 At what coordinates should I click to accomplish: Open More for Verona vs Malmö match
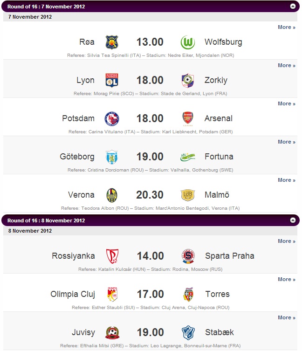pyautogui.click(x=286, y=180)
